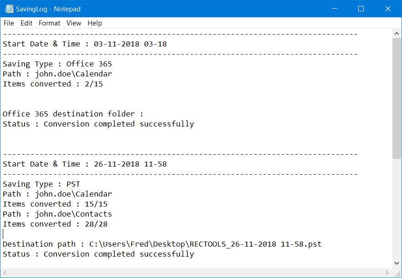
Task: Open the Help menu
Action: [95, 23]
